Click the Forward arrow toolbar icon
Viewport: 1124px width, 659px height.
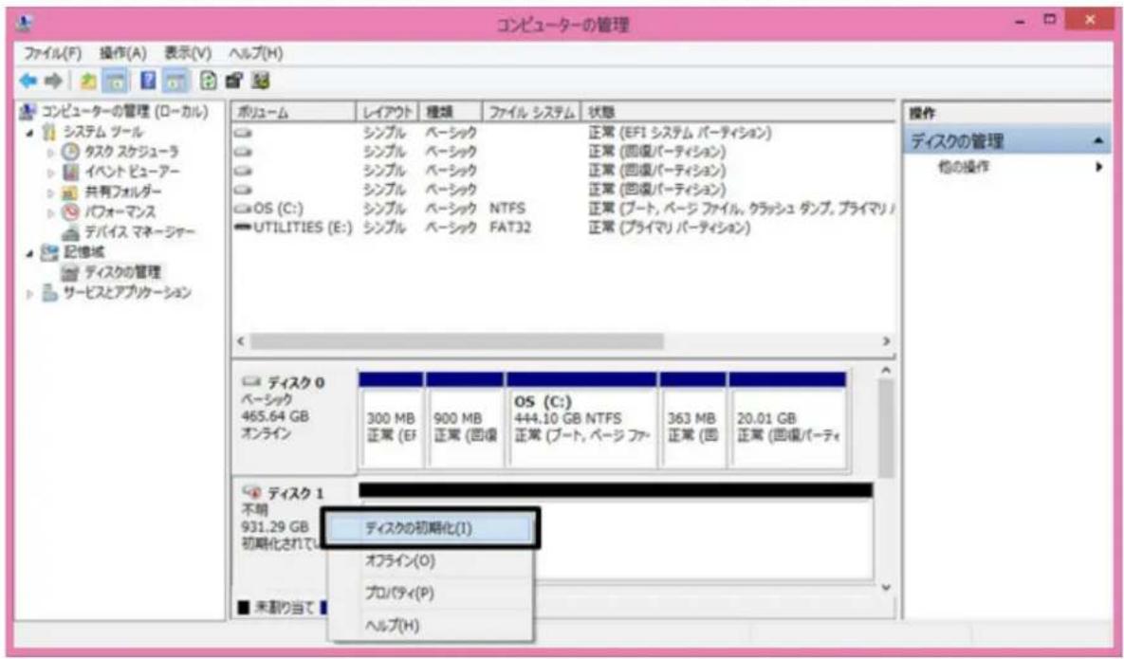click(x=54, y=81)
